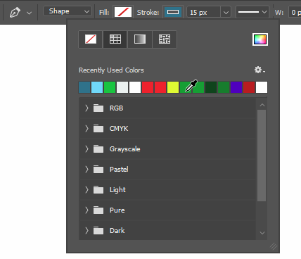Open the swatches panel gear menu
The height and width of the screenshot is (259, 301).
(x=260, y=70)
